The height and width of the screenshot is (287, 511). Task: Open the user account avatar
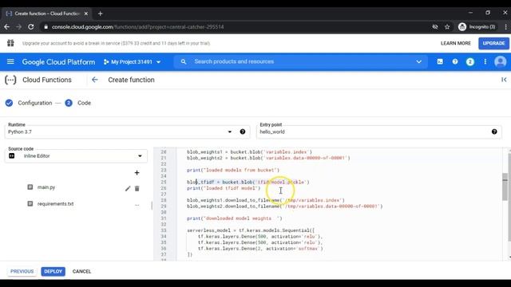(x=501, y=62)
